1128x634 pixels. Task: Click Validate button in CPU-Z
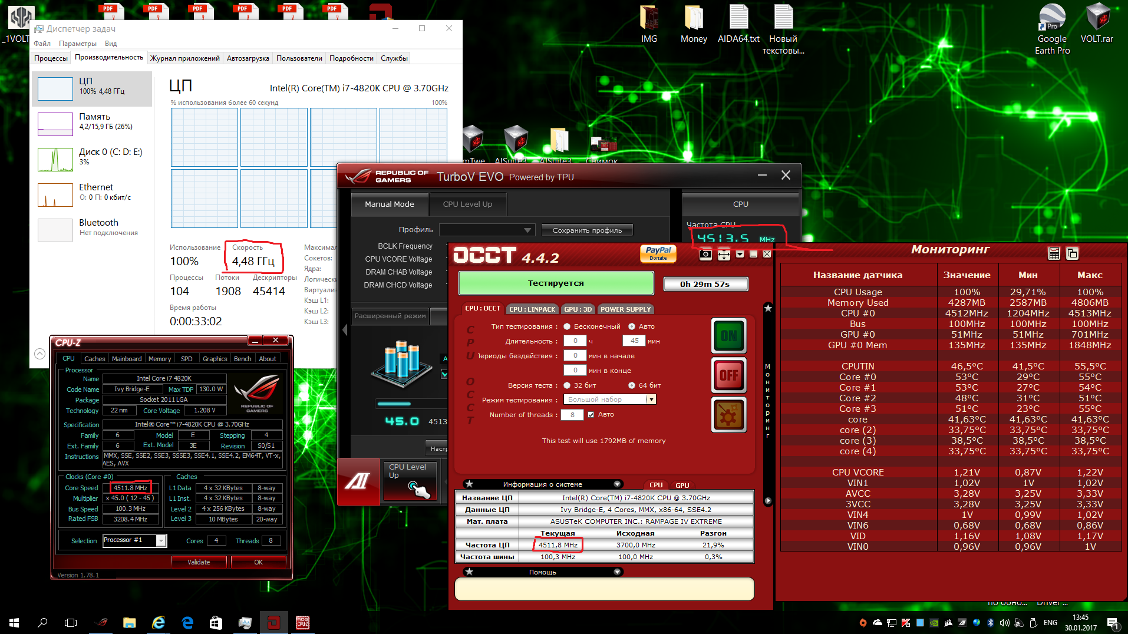click(199, 562)
